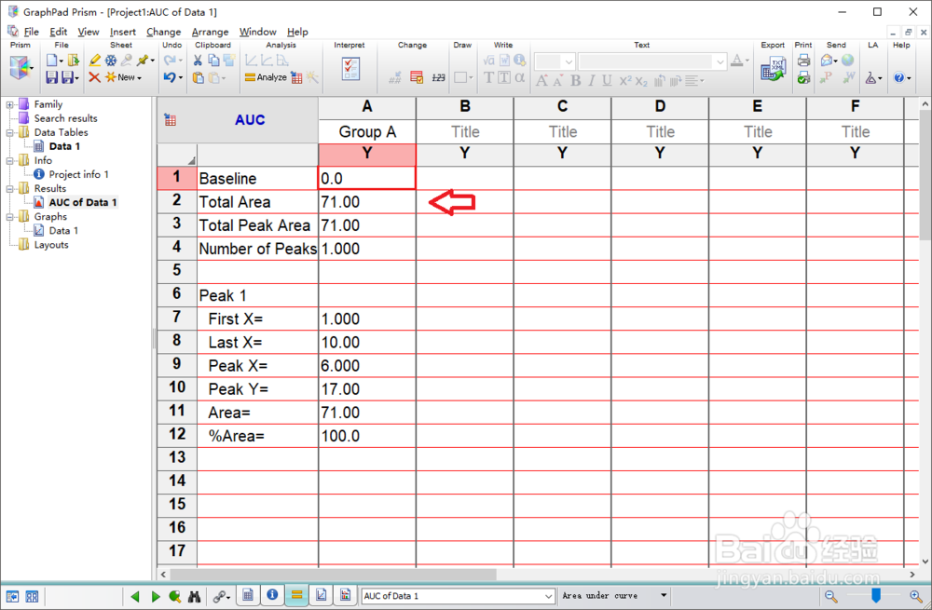Click the Cut scissors icon

[x=198, y=61]
